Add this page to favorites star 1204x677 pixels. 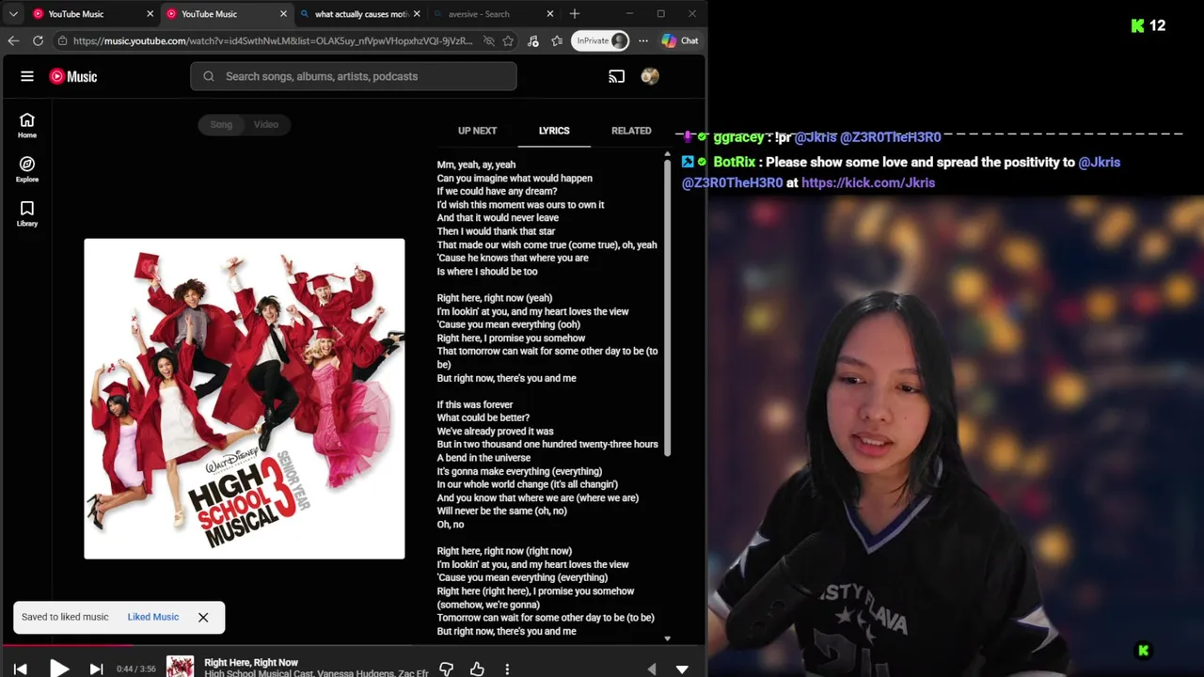[508, 41]
